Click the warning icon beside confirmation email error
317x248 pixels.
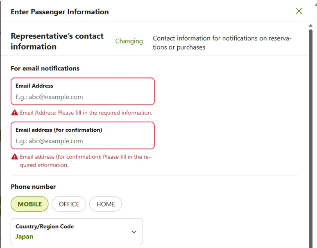pos(15,157)
